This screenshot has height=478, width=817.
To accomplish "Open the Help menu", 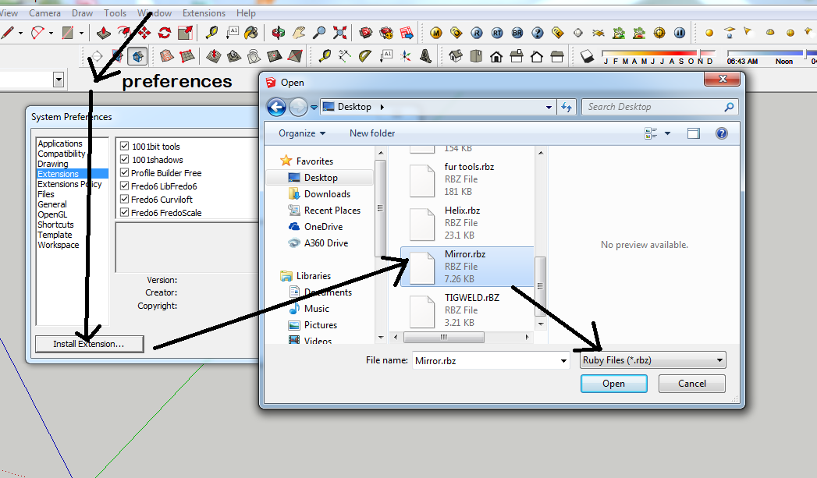I will [246, 13].
